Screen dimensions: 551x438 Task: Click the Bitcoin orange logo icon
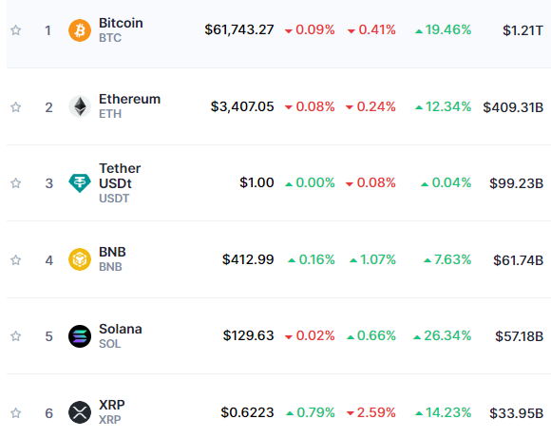(80, 30)
